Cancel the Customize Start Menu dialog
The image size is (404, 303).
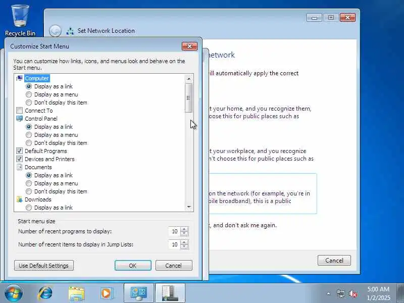174,266
